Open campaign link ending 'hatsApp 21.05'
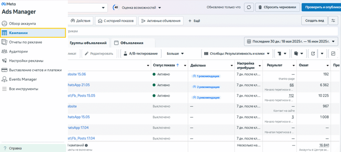This screenshot has height=152, width=341. (x=79, y=85)
